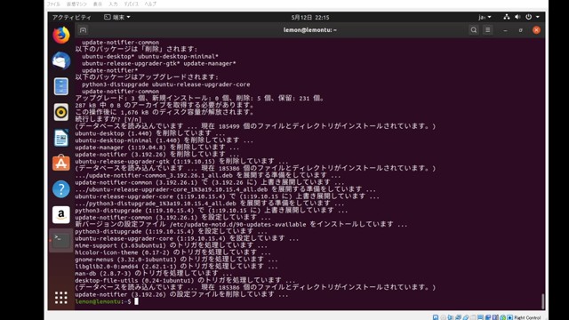Image resolution: width=569 pixels, height=320 pixels.
Task: Open the Help icon in the dock
Action: [x=61, y=189]
